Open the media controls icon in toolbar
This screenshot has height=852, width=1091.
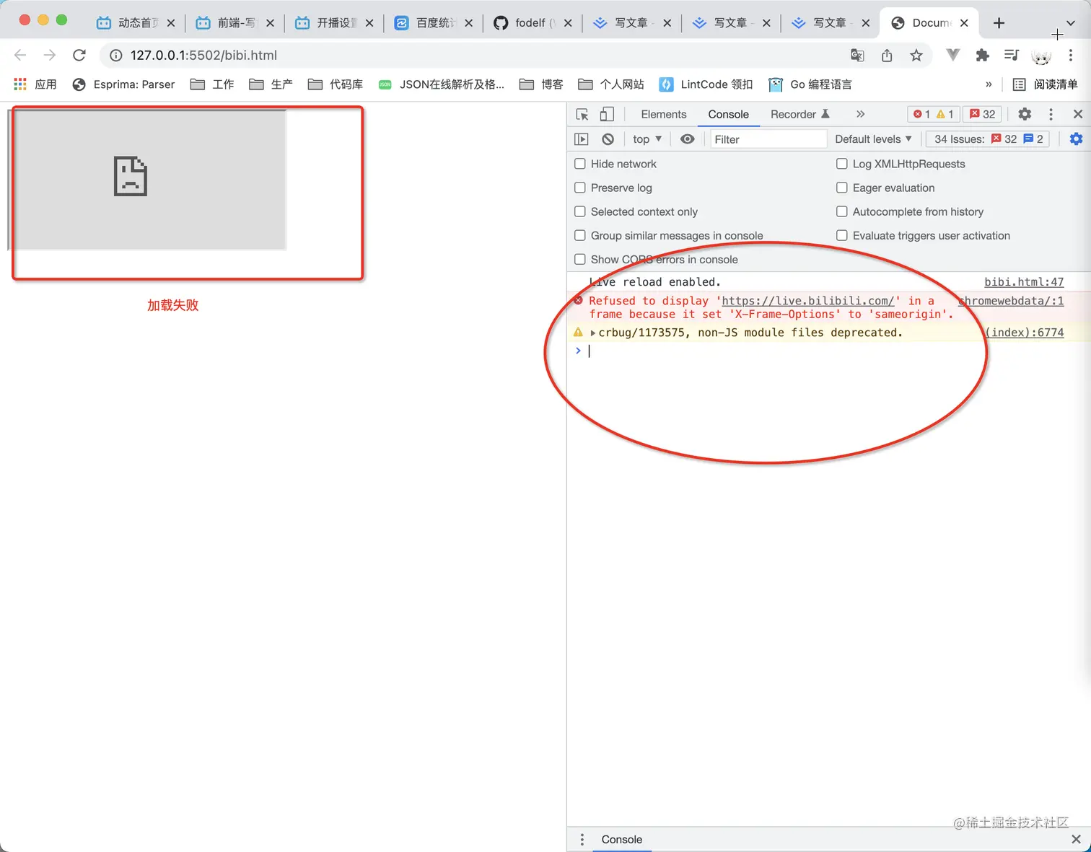1012,55
